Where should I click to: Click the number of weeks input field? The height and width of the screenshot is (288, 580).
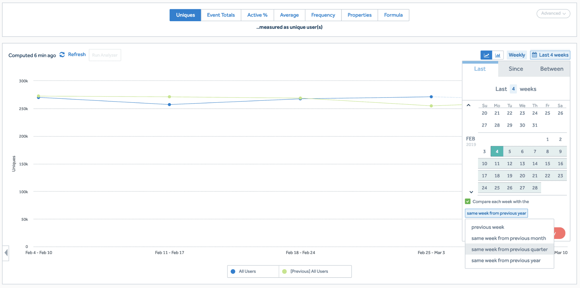pyautogui.click(x=513, y=89)
